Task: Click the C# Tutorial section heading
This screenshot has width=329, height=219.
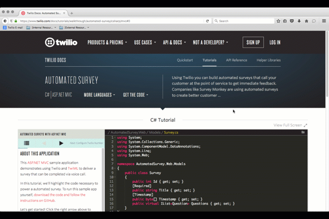Action: (x=163, y=120)
